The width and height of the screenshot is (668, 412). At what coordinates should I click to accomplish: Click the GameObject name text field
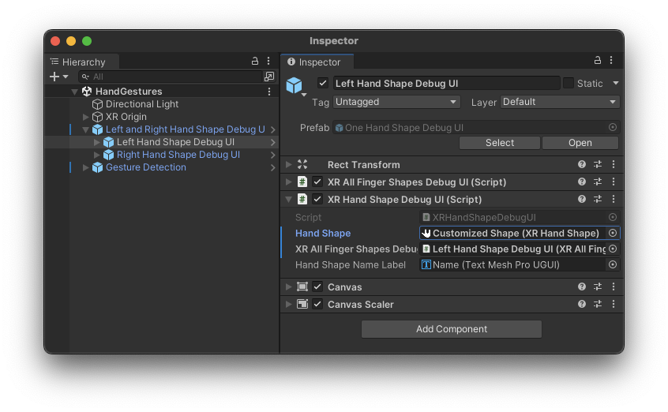pyautogui.click(x=446, y=83)
